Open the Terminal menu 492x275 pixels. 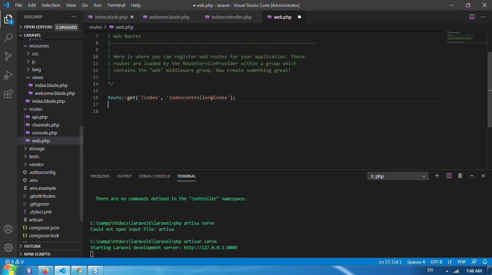click(x=116, y=5)
